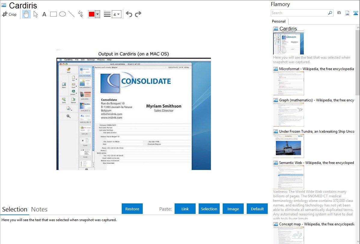Screen dimensions: 360x244
Task: Activate the hand pan tool
Action: (x=26, y=14)
